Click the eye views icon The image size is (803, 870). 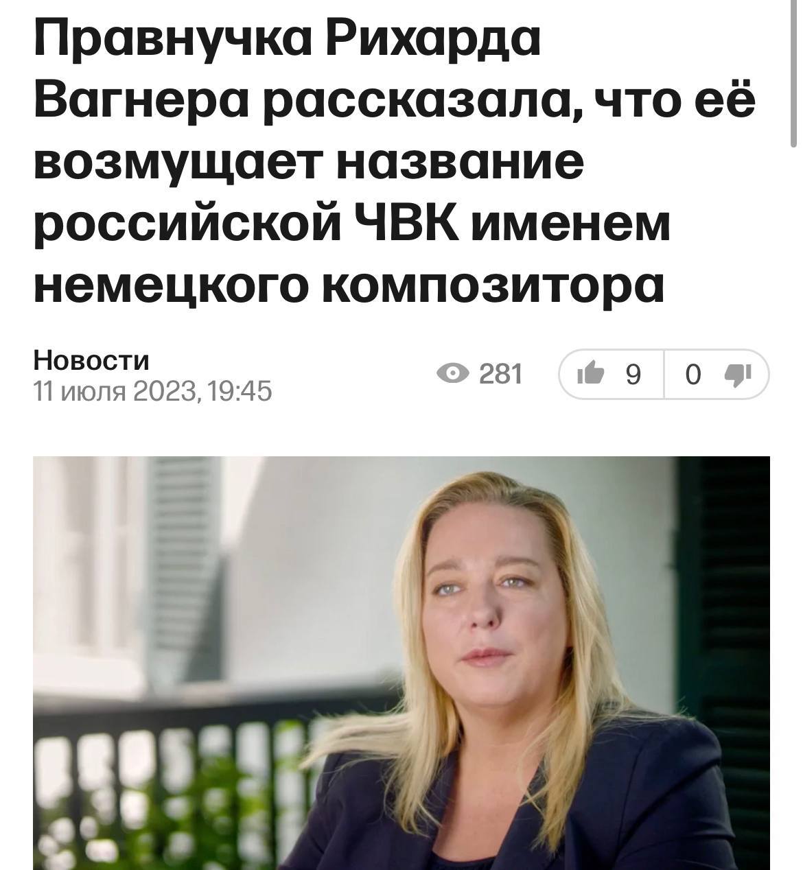[453, 374]
